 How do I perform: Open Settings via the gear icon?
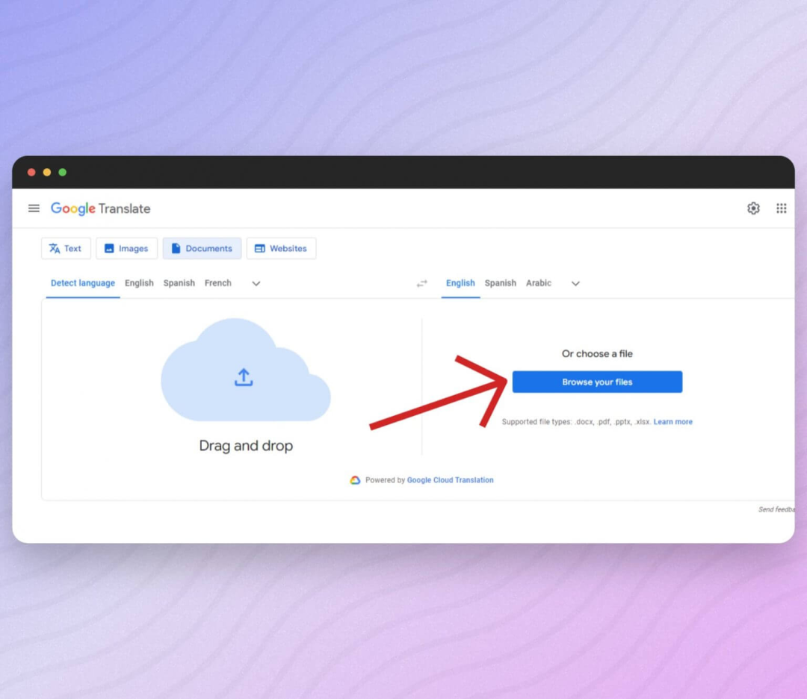pos(753,208)
